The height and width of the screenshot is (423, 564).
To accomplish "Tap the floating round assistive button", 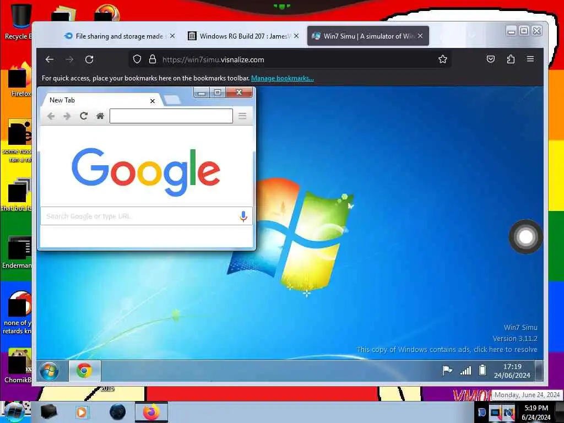I will (526, 237).
